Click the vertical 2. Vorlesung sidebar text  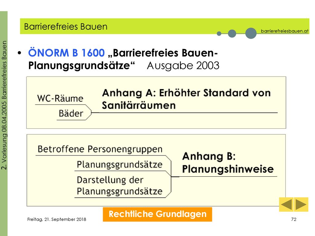pyautogui.click(x=4, y=105)
